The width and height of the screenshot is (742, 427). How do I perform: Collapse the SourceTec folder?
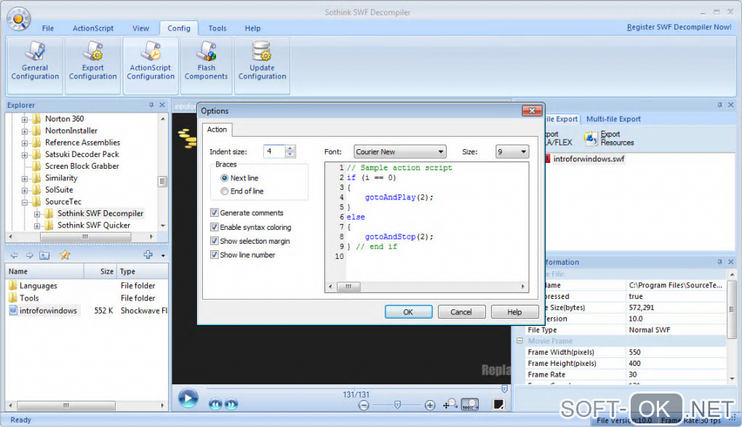25,202
